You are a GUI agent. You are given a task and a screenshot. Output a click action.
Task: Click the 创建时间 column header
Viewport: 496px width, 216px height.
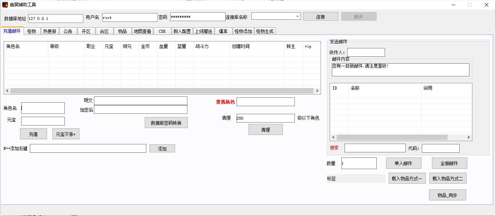[257, 47]
